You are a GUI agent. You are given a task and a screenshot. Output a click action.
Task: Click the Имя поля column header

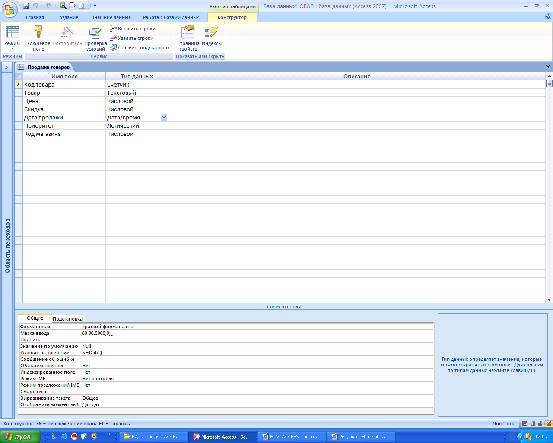coord(64,76)
